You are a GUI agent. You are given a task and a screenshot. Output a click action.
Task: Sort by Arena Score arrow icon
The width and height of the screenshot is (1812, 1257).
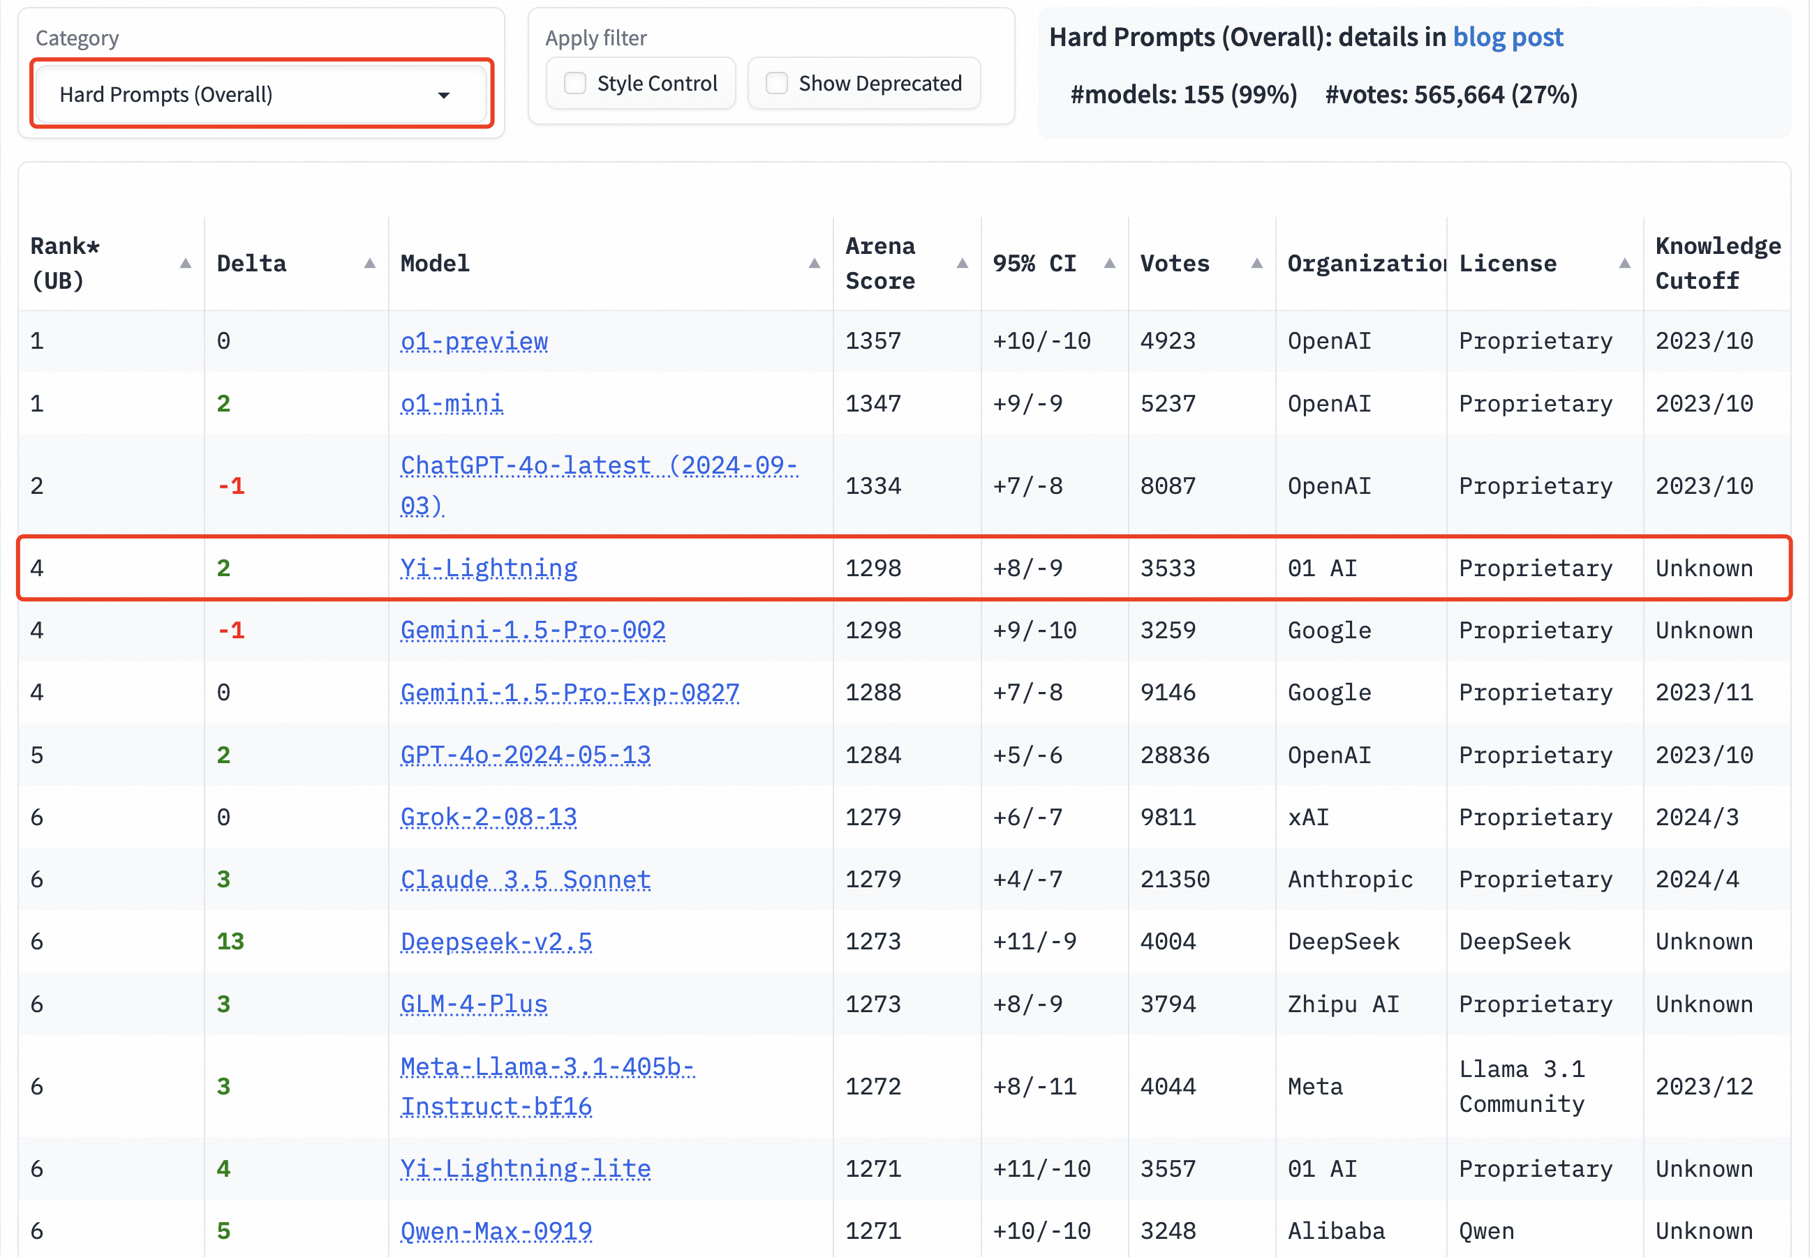pyautogui.click(x=963, y=264)
